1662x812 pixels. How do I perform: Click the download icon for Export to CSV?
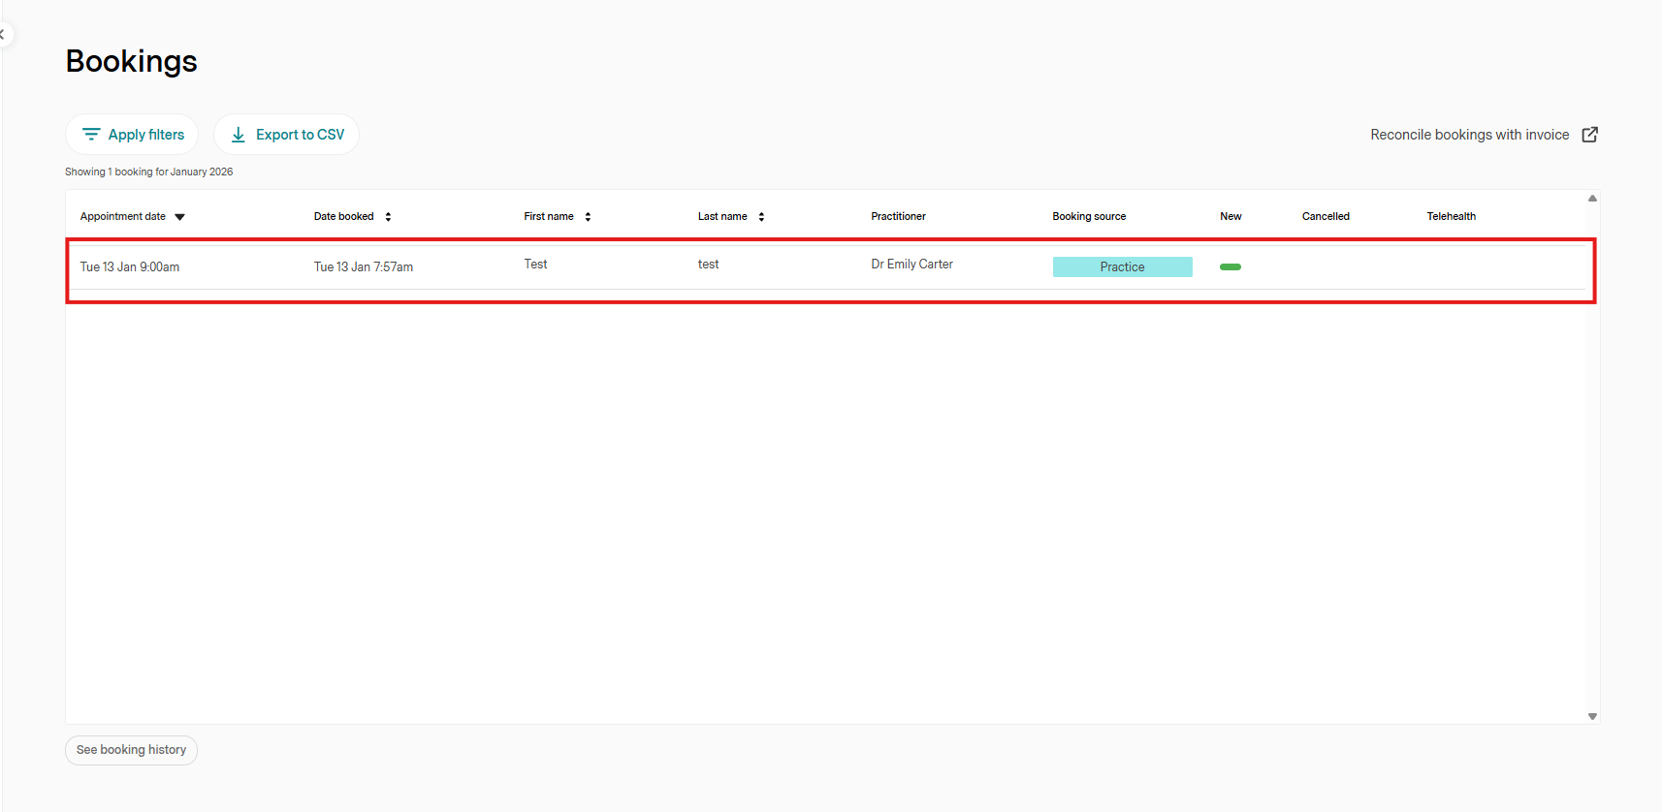point(239,135)
